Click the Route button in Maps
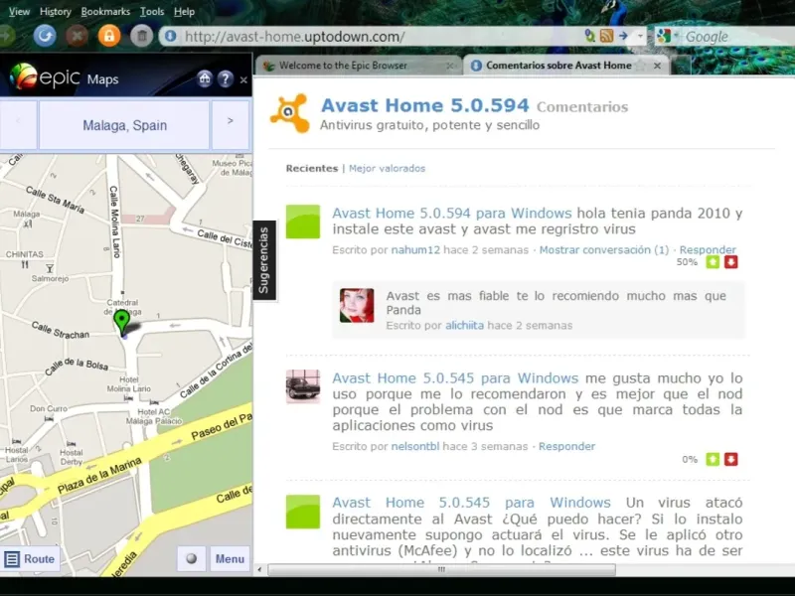The width and height of the screenshot is (795, 596). (30, 558)
